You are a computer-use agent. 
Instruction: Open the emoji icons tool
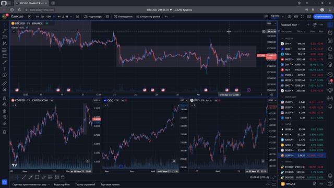coord(5,75)
